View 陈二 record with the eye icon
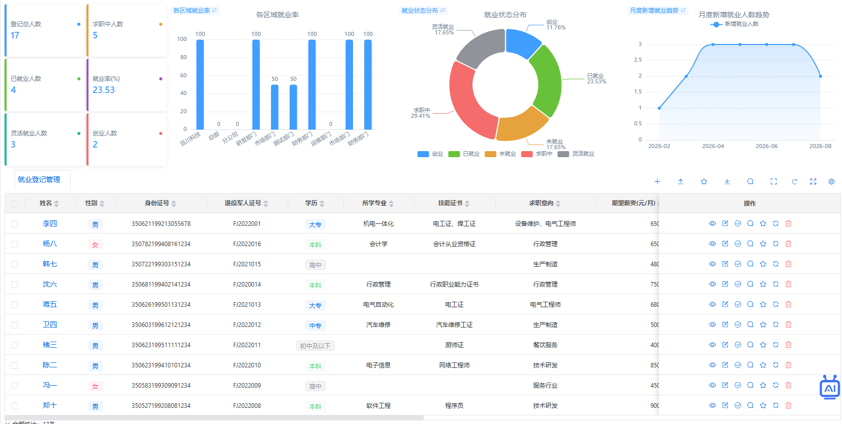 (x=713, y=365)
